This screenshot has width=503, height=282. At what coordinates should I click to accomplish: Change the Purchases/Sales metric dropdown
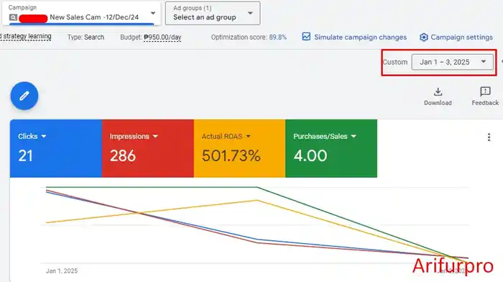tap(325, 136)
